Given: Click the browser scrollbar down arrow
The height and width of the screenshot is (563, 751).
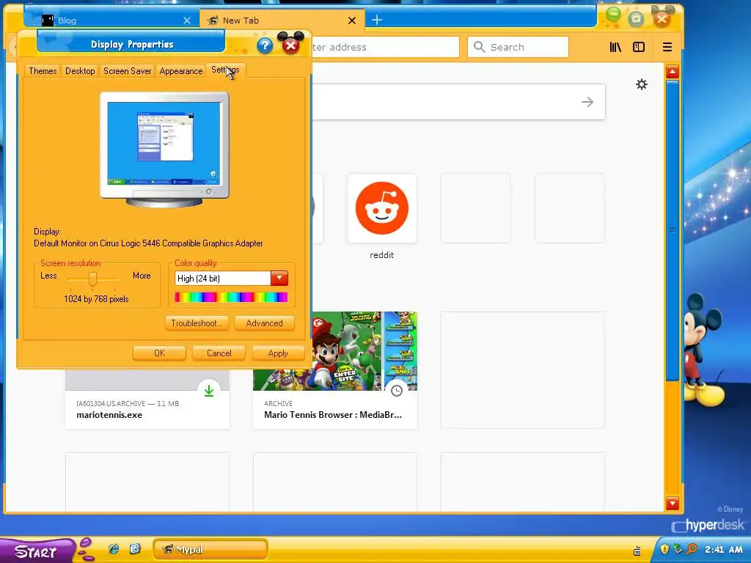Looking at the screenshot, I should pos(673,503).
